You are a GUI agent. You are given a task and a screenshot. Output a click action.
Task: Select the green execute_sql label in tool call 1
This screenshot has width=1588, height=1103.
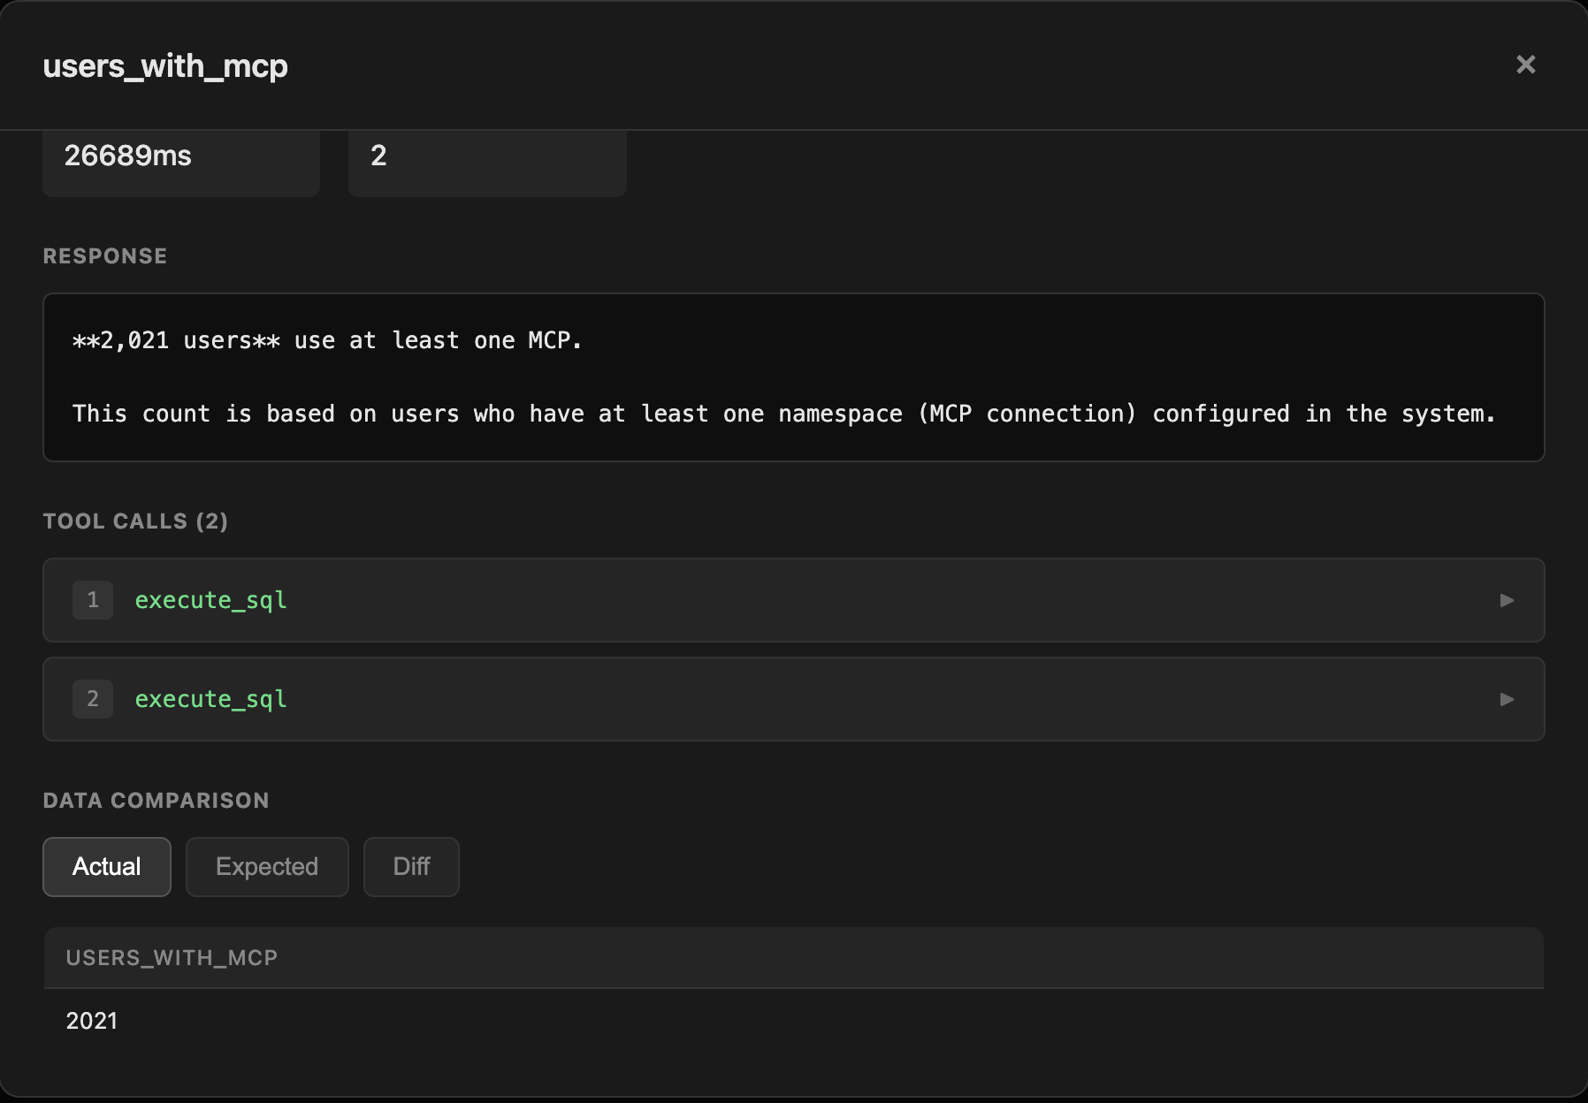coord(210,600)
